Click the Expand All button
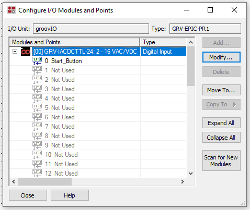The height and width of the screenshot is (210, 250). 221,123
